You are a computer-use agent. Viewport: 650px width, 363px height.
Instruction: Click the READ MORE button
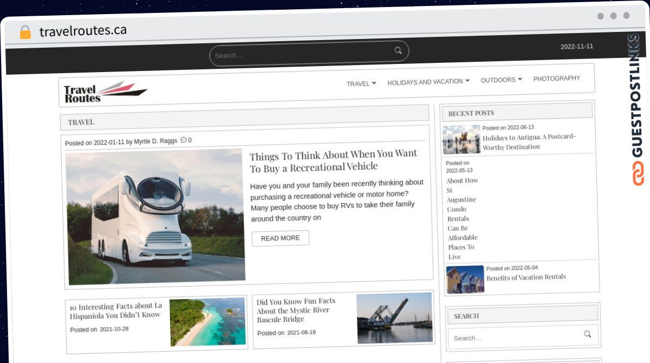pyautogui.click(x=281, y=238)
